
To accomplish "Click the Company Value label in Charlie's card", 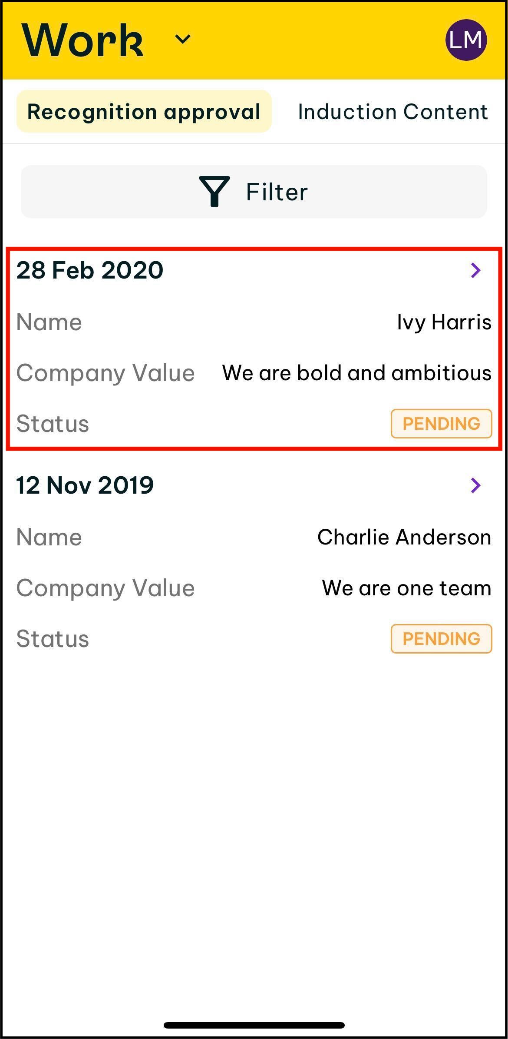I will click(x=106, y=588).
